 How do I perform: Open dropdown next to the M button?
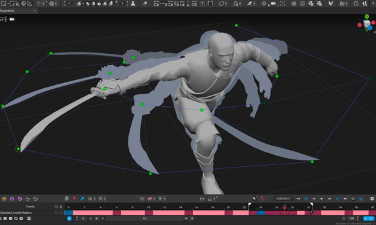click(164, 199)
